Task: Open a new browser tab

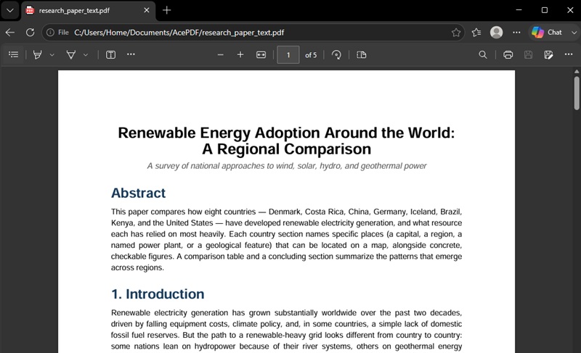Action: pyautogui.click(x=167, y=10)
